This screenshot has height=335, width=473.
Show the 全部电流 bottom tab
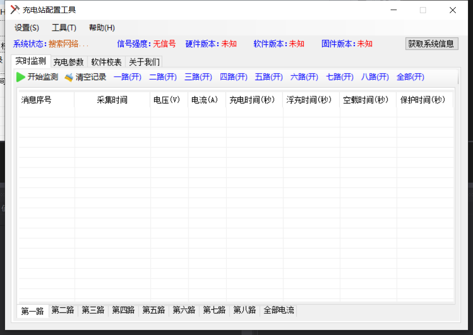[x=278, y=310]
